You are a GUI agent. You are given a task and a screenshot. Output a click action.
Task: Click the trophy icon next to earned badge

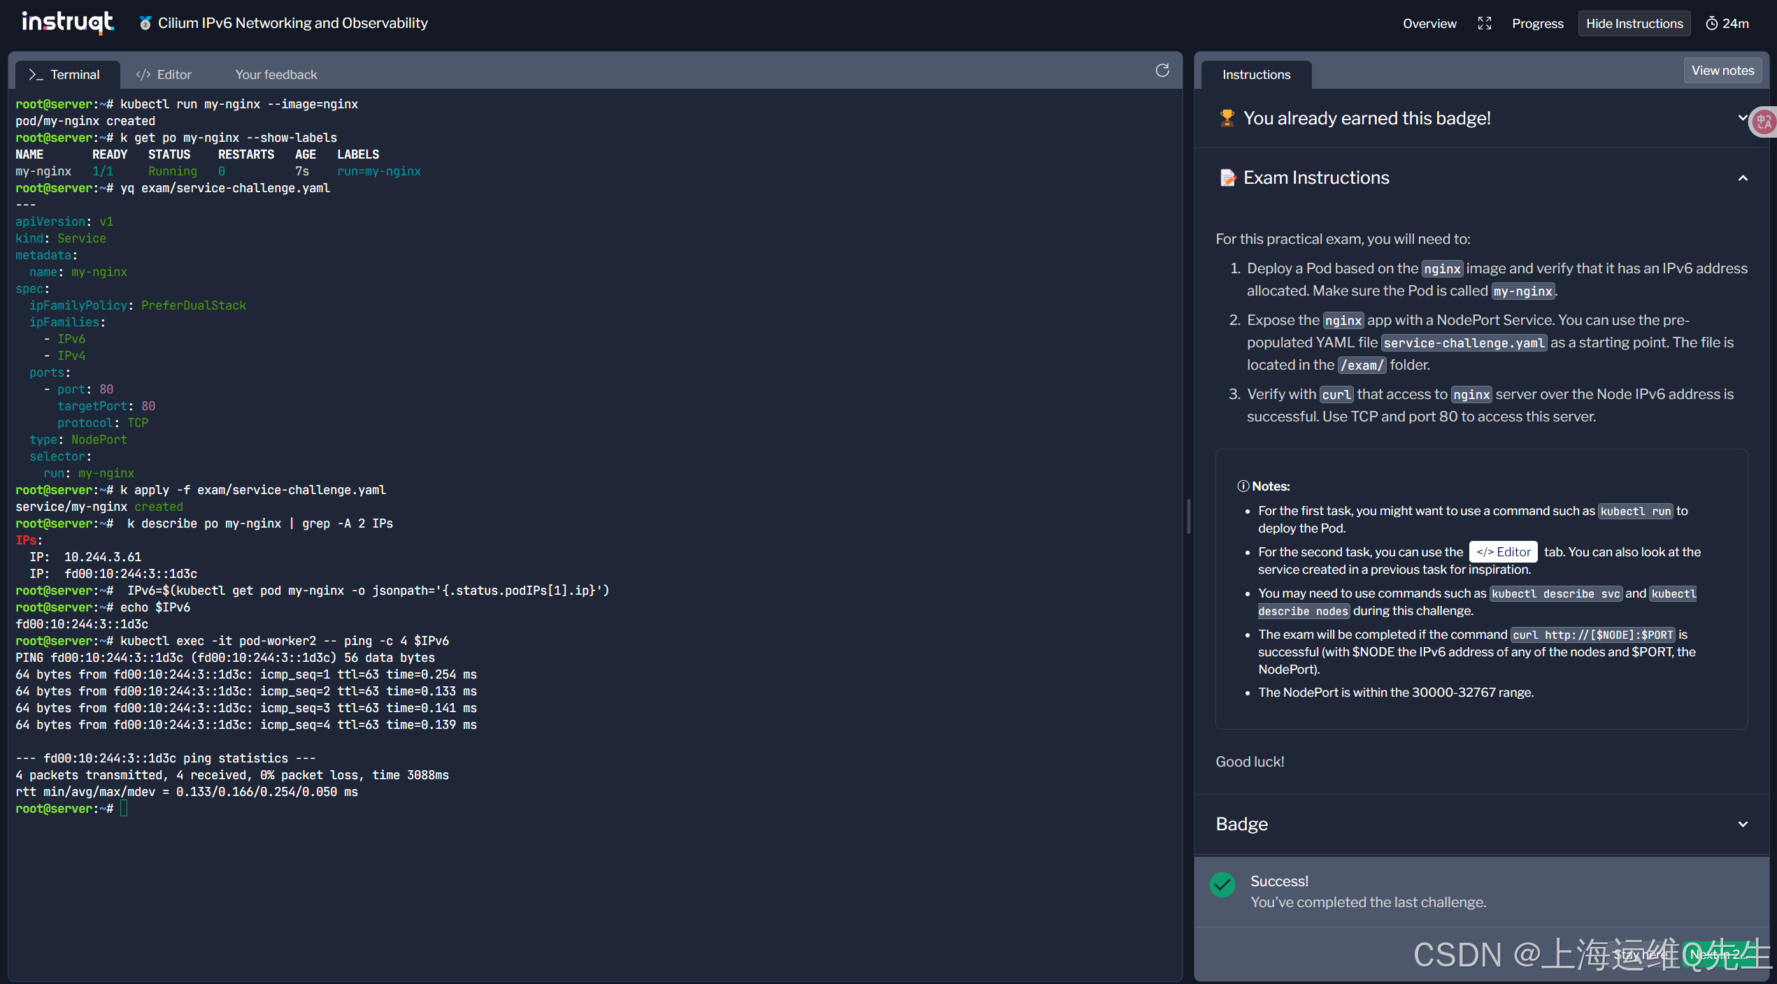(1227, 118)
